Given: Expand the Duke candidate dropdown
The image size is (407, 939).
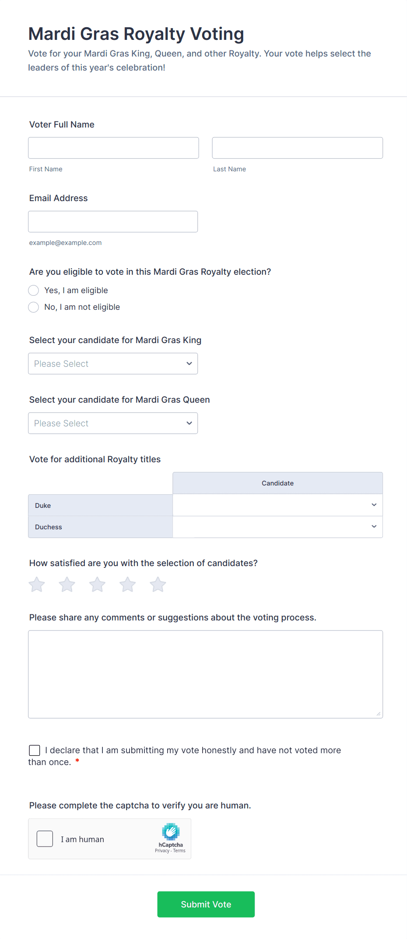Looking at the screenshot, I should coord(277,505).
